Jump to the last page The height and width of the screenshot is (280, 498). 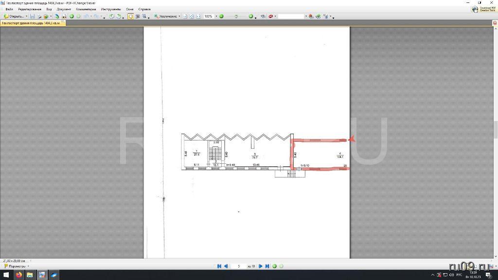(267, 266)
